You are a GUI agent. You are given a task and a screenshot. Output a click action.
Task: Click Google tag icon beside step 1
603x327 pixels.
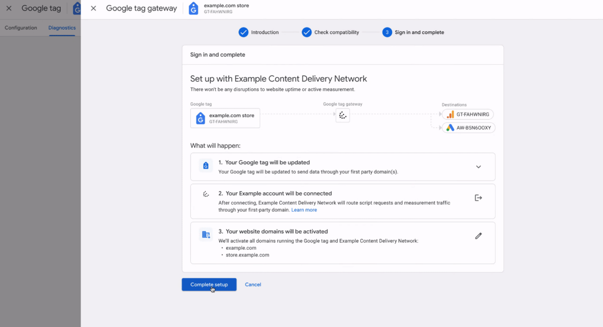pos(205,165)
